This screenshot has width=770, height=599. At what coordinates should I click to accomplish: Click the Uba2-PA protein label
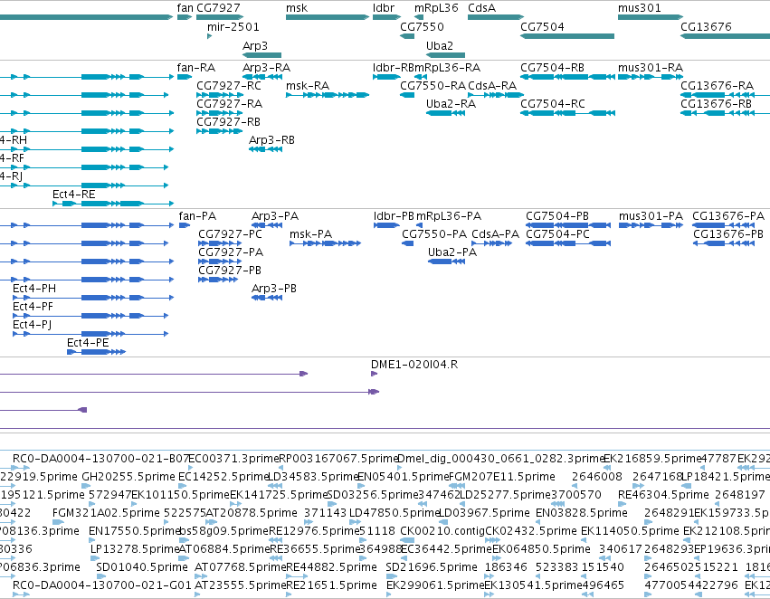[452, 252]
